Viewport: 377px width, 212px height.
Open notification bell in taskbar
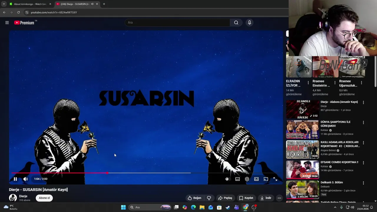click(371, 207)
